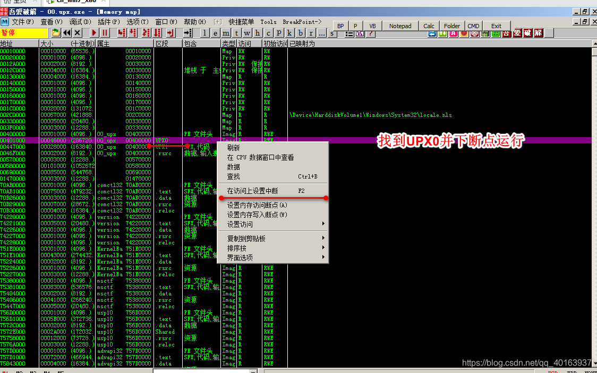
Task: Expand the 设置访问 submenu
Action: (272, 224)
